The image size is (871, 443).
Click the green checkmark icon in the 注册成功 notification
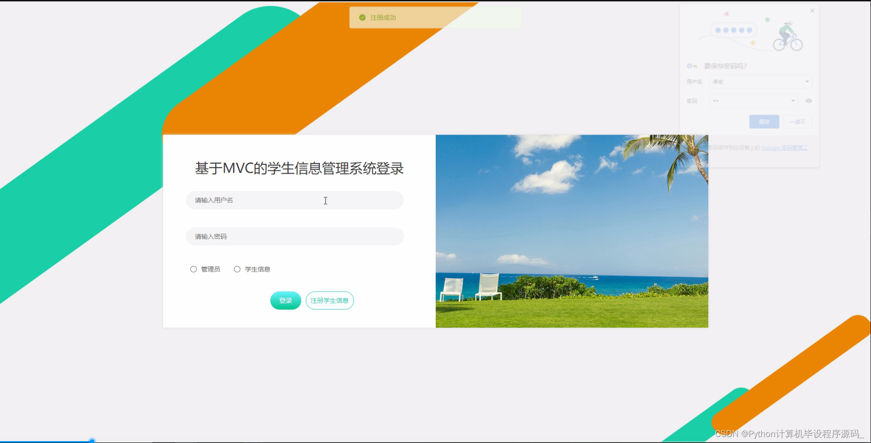(362, 17)
